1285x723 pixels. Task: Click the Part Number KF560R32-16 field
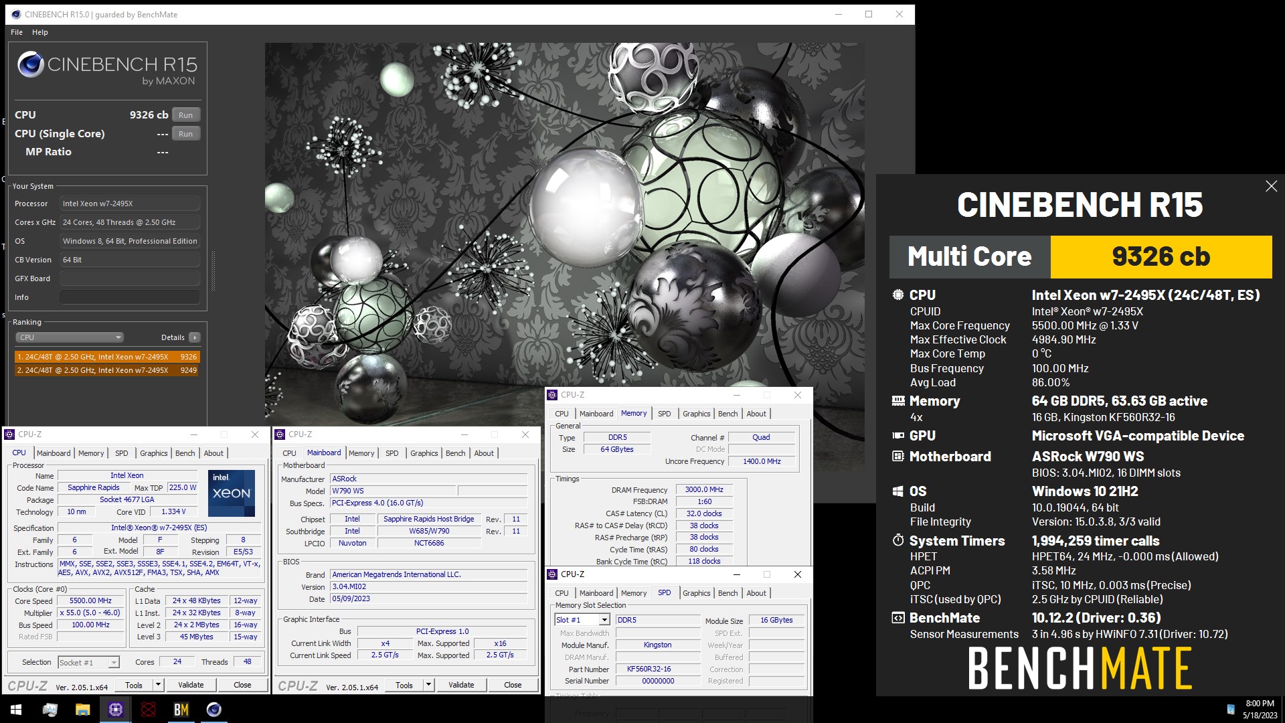pyautogui.click(x=658, y=669)
